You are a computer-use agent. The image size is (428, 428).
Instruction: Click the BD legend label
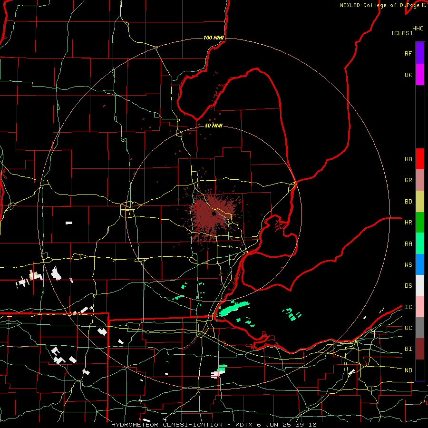[408, 202]
